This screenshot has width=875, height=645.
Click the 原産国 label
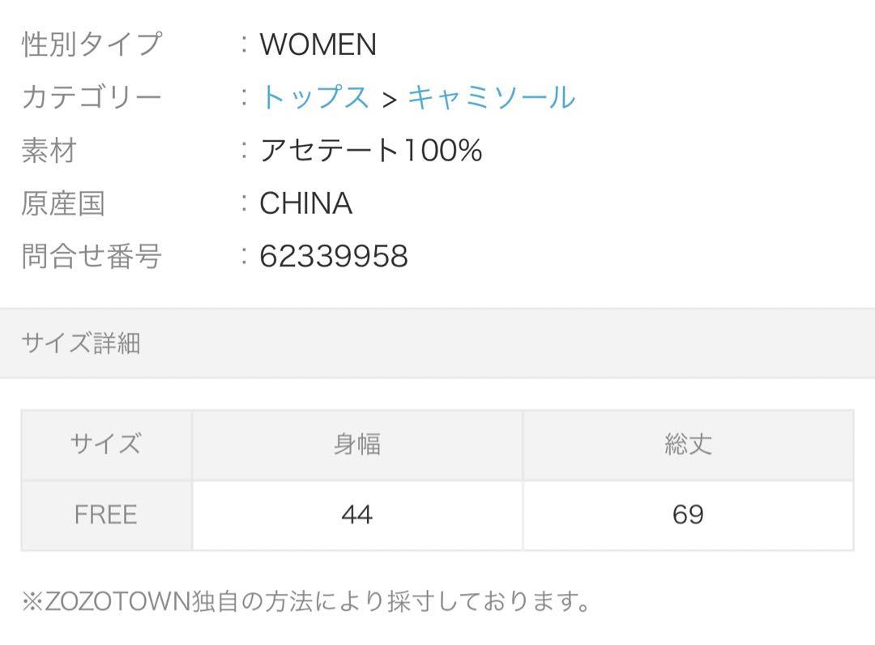pos(63,203)
